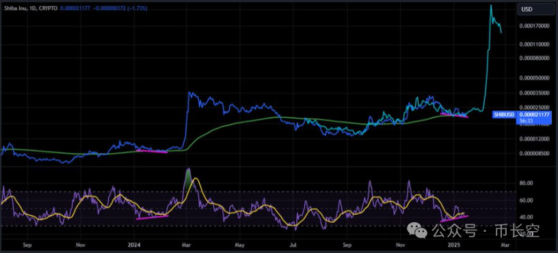Click the 60.00 RSI scale label
The image size is (558, 253).
coord(526,200)
